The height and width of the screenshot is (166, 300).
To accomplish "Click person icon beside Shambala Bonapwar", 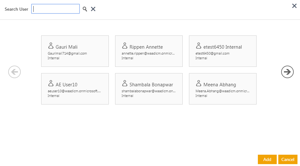I will 125,83.
